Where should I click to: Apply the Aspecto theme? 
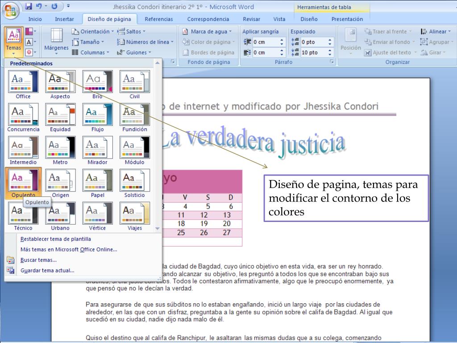(x=60, y=84)
